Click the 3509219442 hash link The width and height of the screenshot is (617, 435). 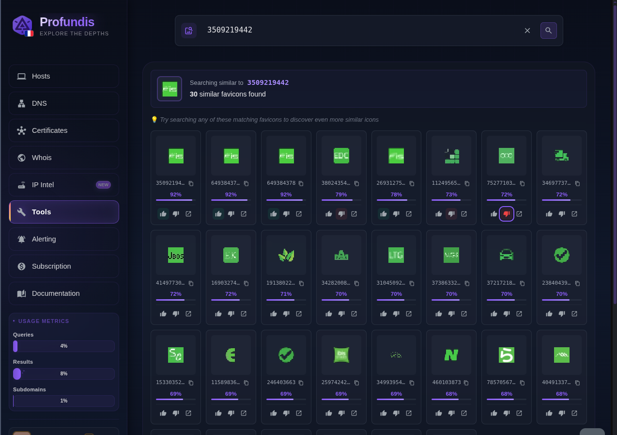268,82
